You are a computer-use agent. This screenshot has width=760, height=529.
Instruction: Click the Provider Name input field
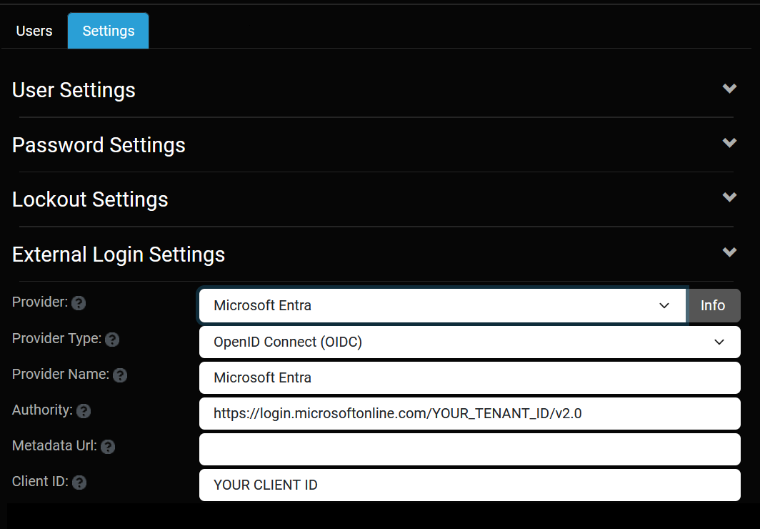tap(470, 377)
